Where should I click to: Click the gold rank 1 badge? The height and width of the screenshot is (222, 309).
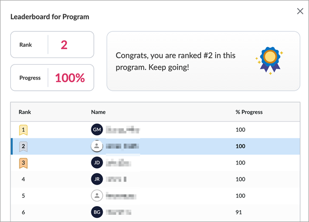(x=24, y=130)
